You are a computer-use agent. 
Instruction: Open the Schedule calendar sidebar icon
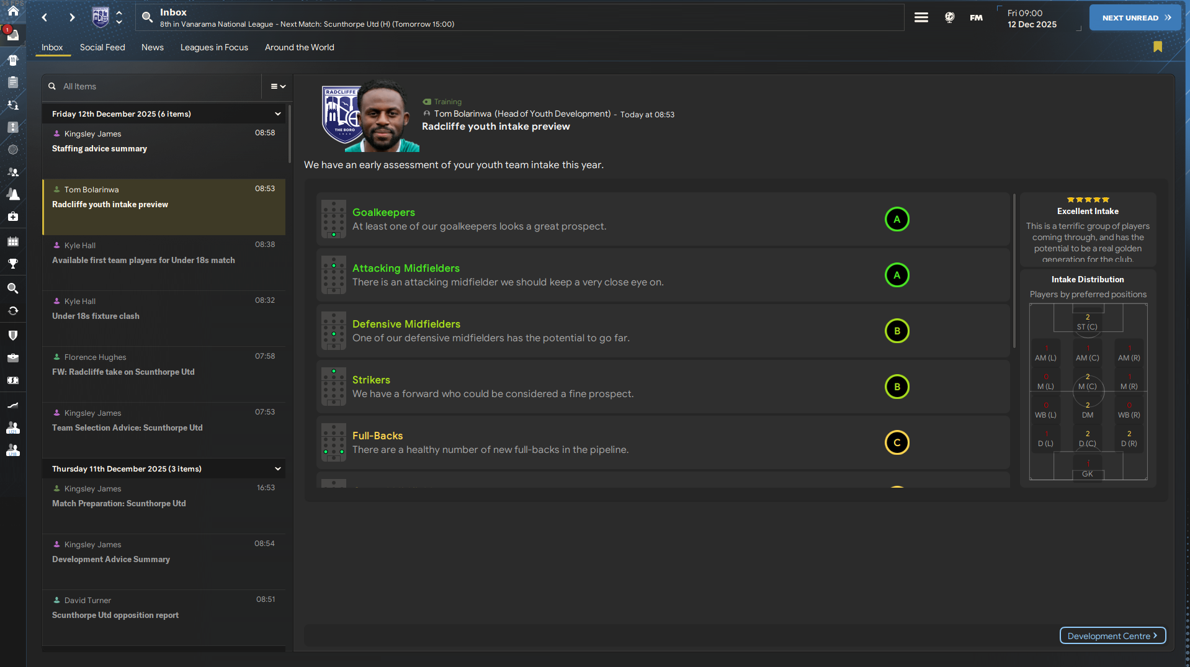click(x=13, y=241)
